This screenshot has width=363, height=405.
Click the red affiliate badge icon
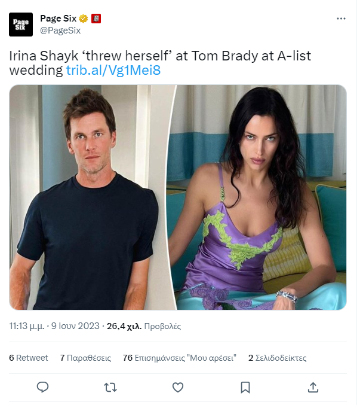96,19
